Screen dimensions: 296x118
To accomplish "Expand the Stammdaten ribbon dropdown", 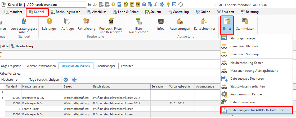I will tap(245, 26).
